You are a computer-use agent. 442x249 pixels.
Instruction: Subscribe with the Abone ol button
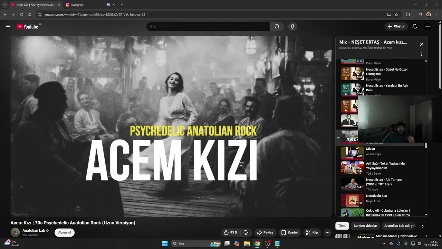pyautogui.click(x=65, y=232)
